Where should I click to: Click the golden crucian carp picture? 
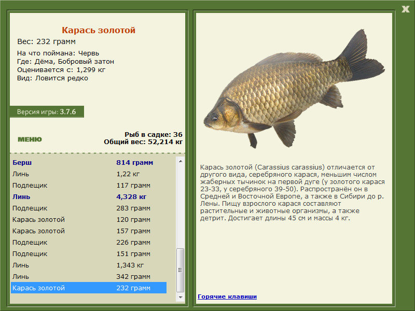(294, 89)
